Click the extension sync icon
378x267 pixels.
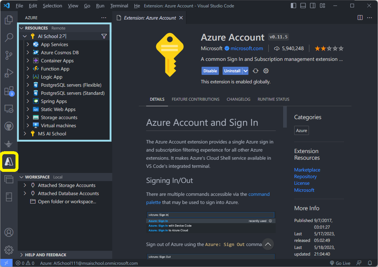tap(255, 71)
